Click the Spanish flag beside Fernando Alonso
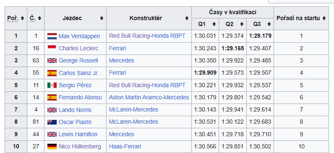 point(52,98)
